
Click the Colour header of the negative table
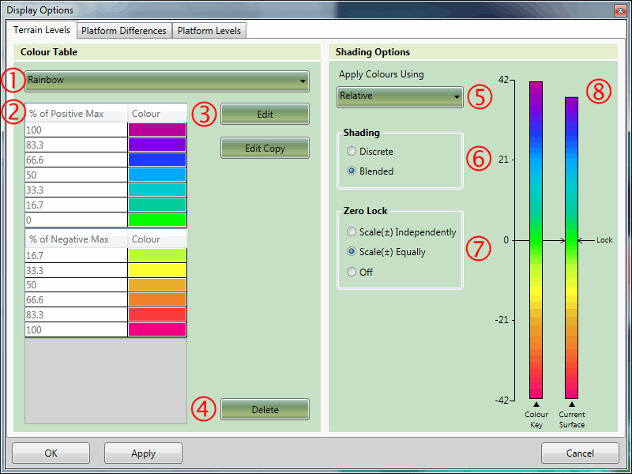click(157, 239)
